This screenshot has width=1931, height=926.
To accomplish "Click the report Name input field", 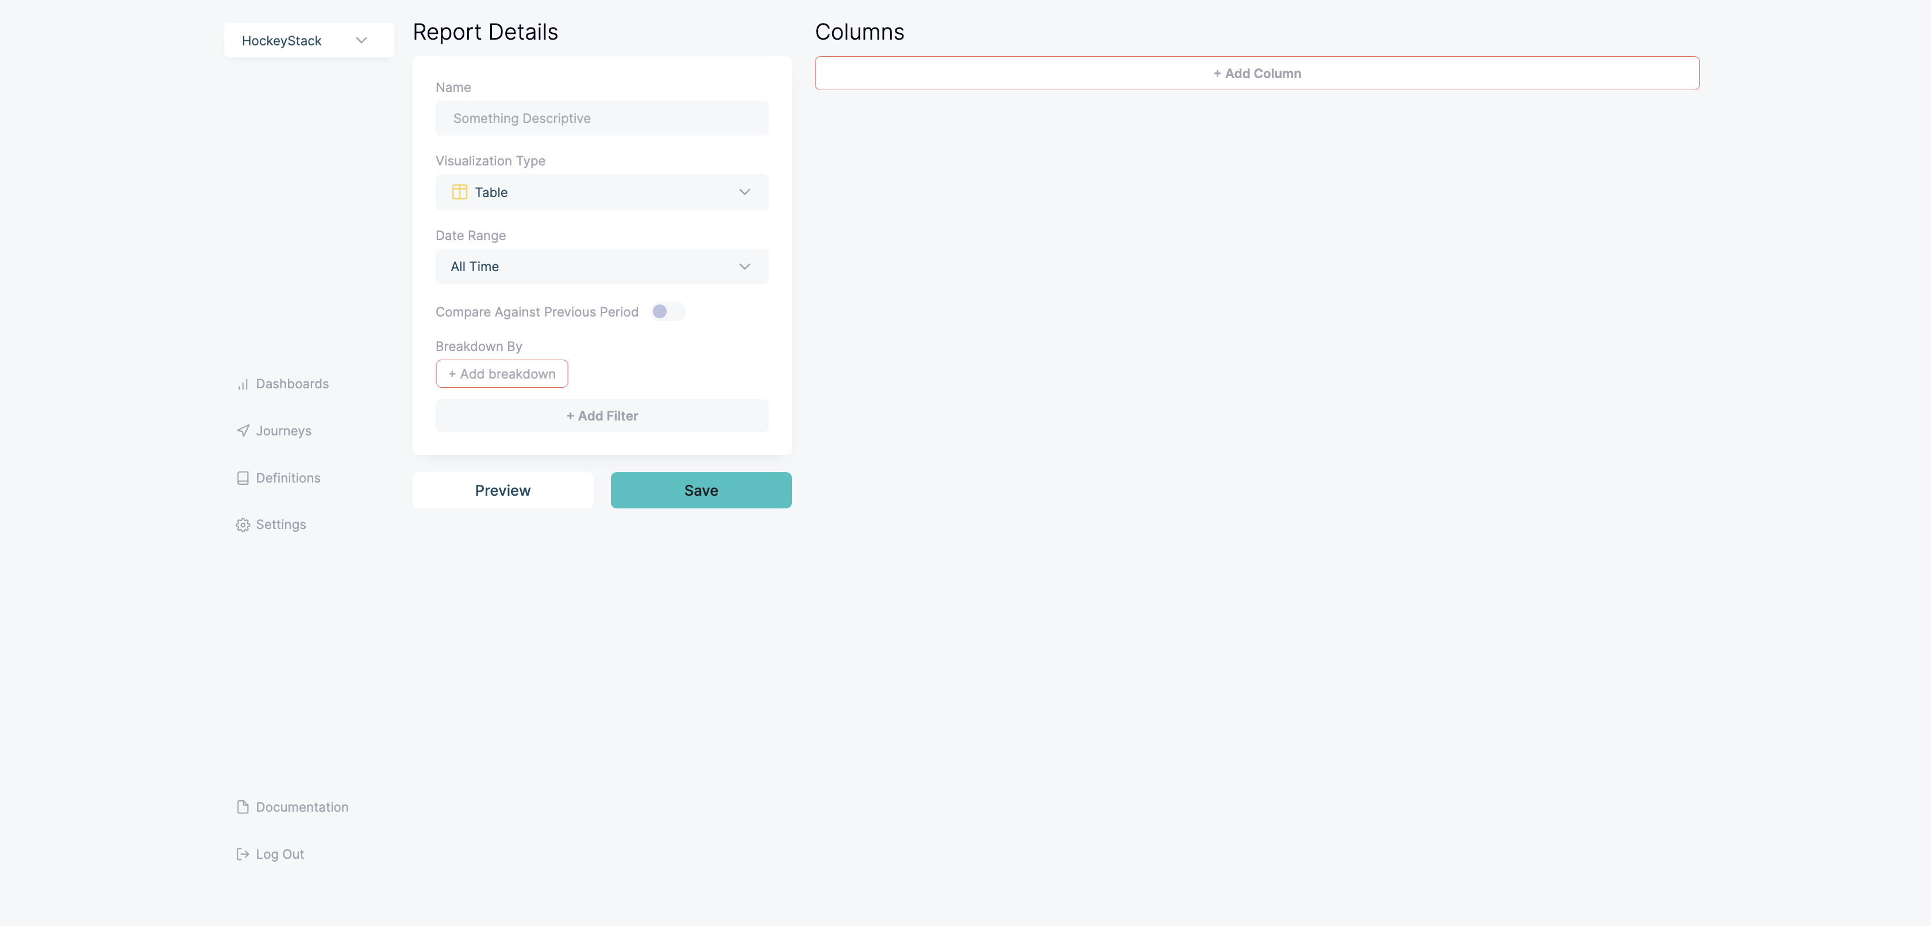I will tap(602, 118).
